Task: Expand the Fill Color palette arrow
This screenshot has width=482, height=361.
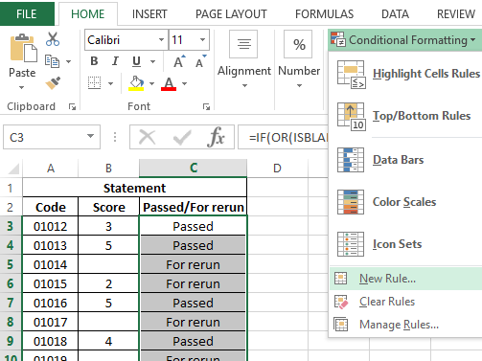Action: click(151, 83)
